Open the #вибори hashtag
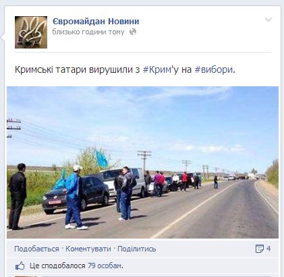Viewport: 284px width, 277px height. pyautogui.click(x=214, y=69)
